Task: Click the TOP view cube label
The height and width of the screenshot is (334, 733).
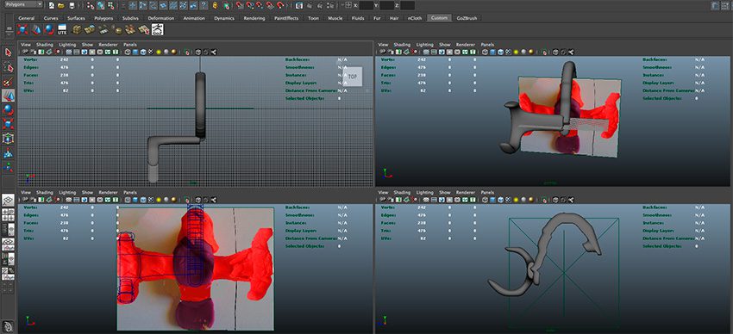Action: pos(353,77)
